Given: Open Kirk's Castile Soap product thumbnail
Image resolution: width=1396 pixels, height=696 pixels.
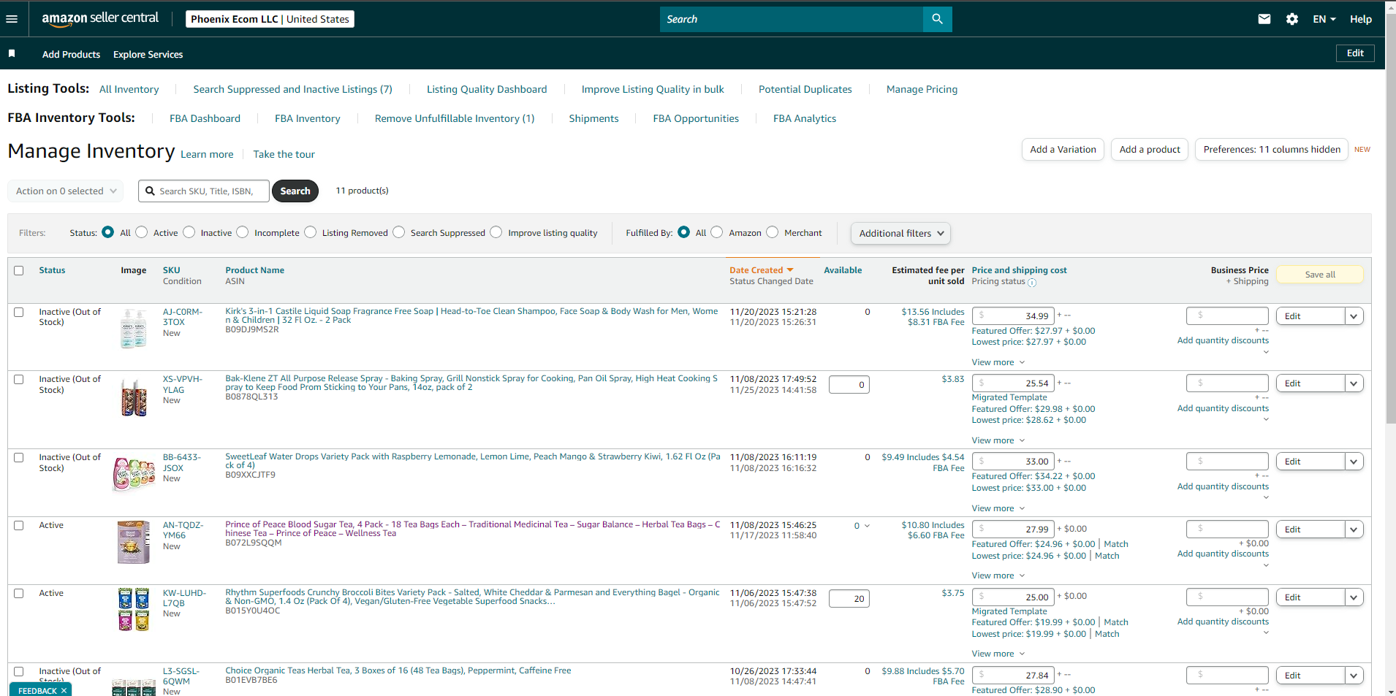Looking at the screenshot, I should pyautogui.click(x=134, y=329).
